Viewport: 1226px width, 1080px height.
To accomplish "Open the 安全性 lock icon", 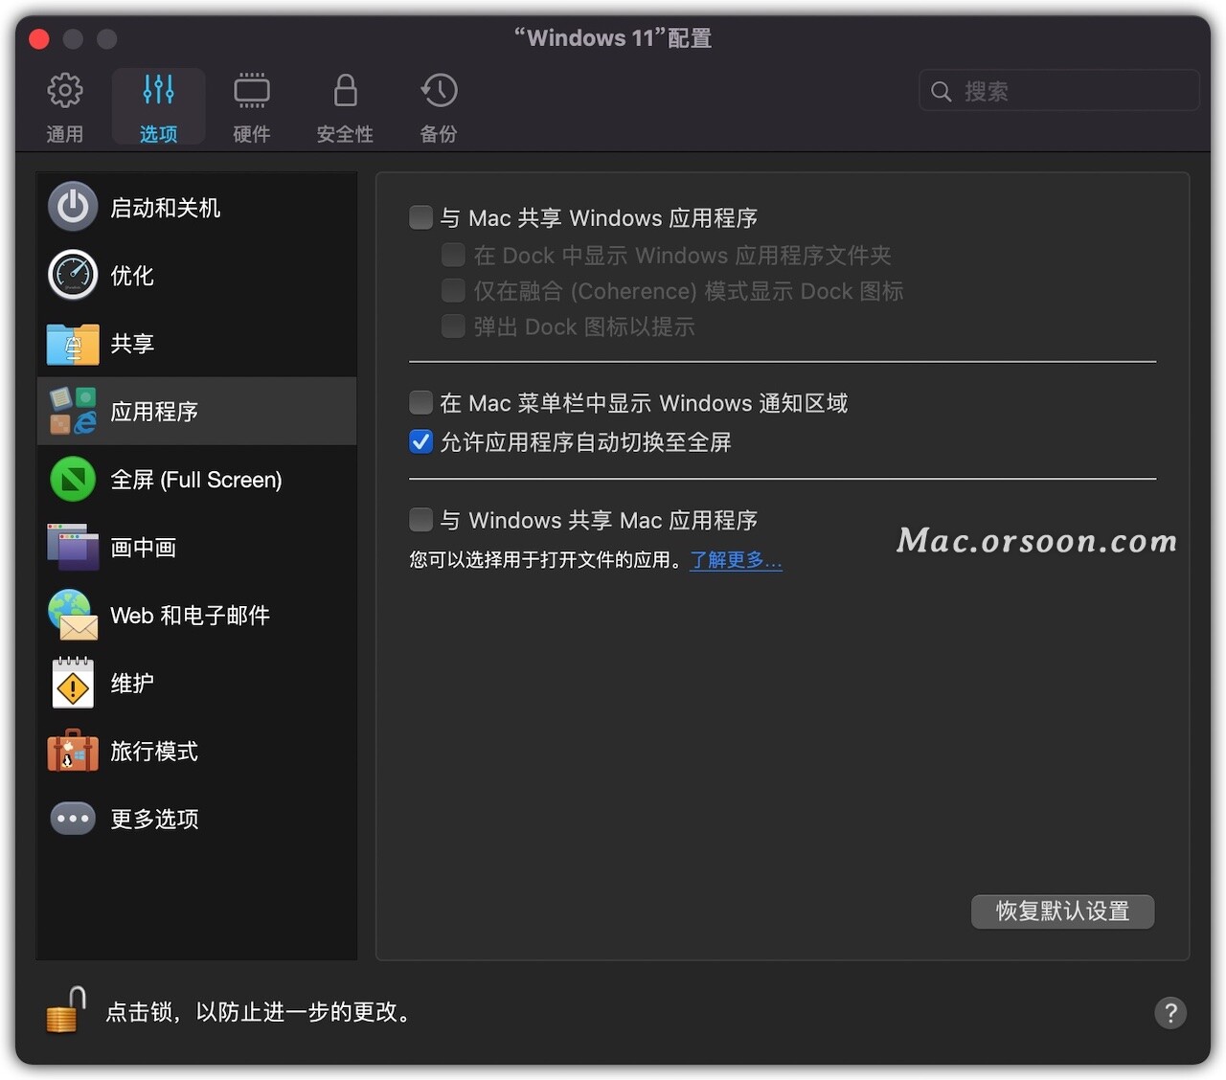I will (x=345, y=91).
